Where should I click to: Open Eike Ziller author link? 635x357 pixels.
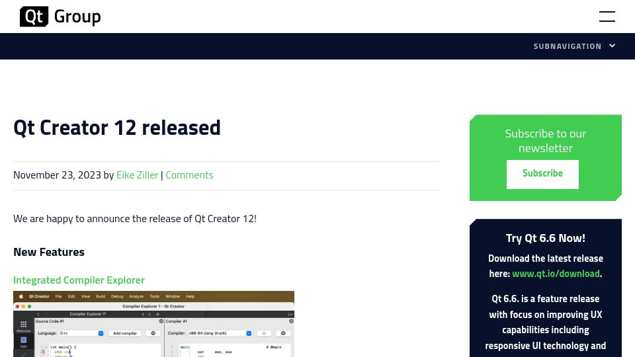coord(137,175)
